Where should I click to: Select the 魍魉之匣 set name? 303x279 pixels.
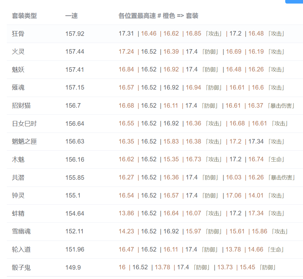(x=24, y=142)
